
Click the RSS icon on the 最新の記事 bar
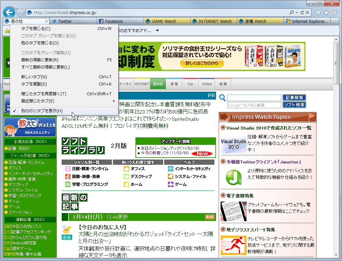tap(210, 217)
